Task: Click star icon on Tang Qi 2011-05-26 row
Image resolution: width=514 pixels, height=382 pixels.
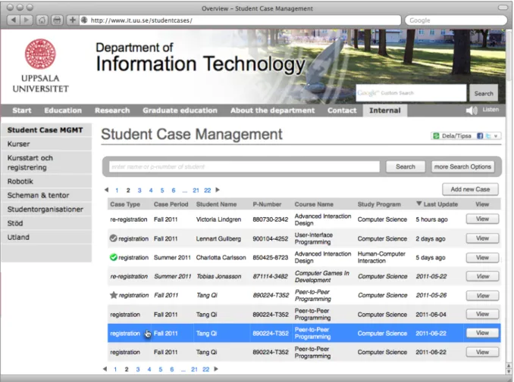Action: (114, 295)
